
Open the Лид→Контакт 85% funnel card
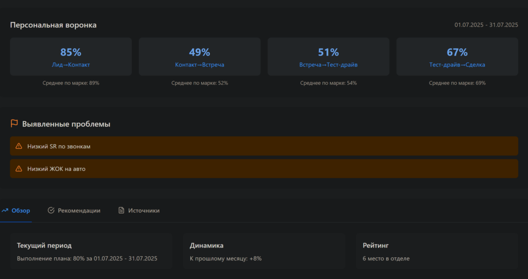71,57
